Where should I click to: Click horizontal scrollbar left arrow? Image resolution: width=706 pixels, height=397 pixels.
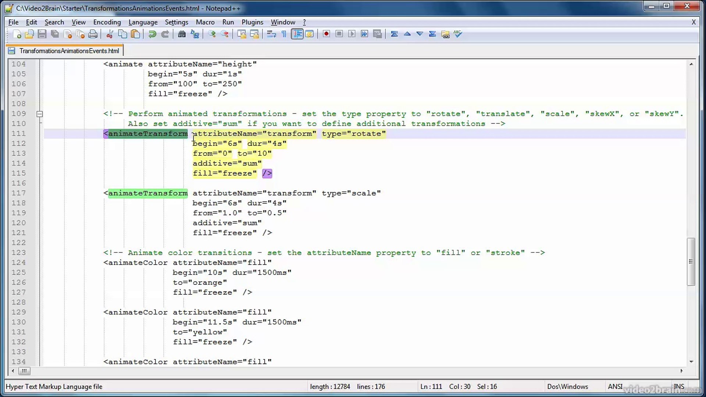(x=13, y=371)
